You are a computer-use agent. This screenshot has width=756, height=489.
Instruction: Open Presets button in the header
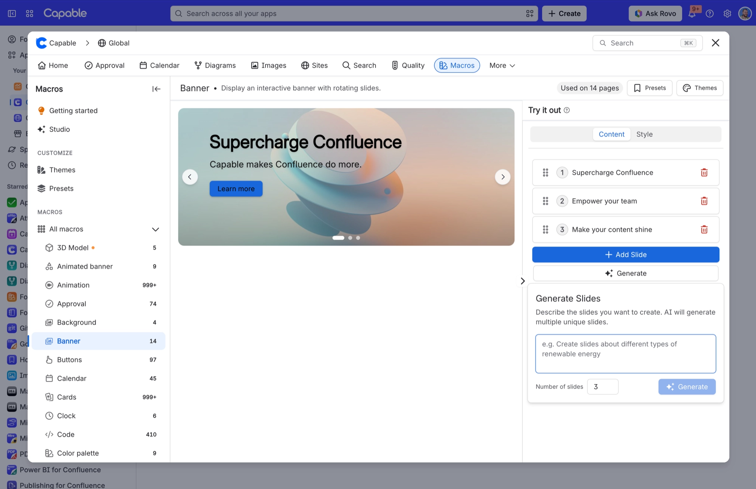point(649,88)
